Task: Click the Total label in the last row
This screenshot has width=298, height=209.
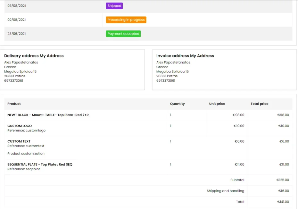Action: [x=240, y=202]
